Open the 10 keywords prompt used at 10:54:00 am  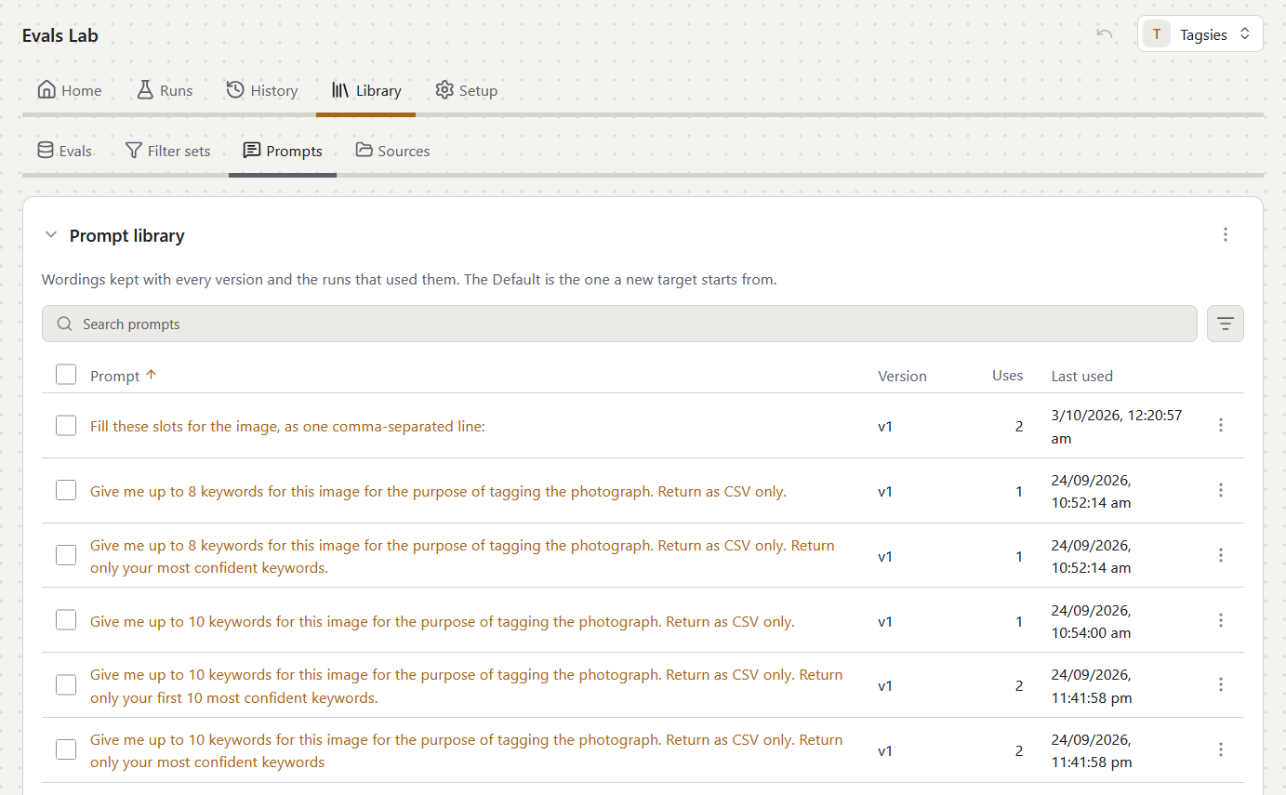[443, 621]
